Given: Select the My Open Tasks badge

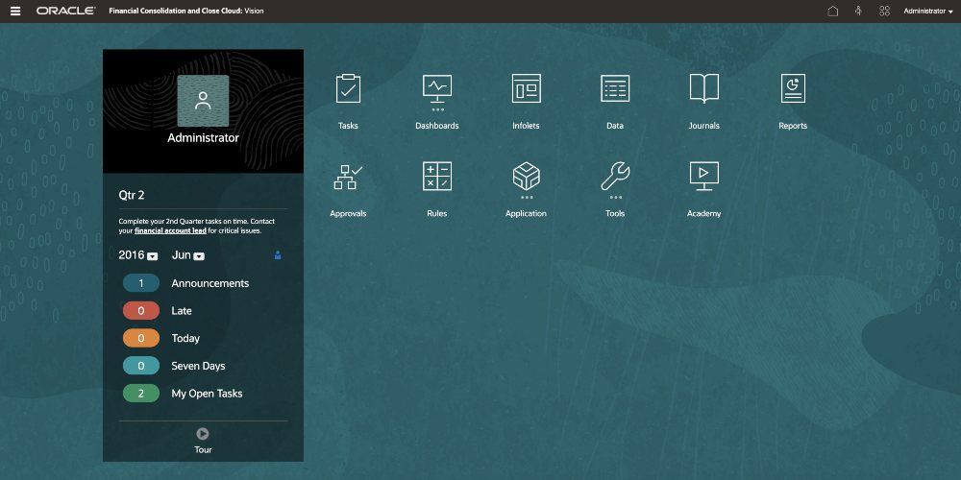Looking at the screenshot, I should [141, 394].
